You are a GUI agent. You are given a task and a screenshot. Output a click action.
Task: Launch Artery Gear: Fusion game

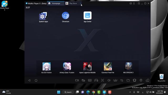pos(67,68)
